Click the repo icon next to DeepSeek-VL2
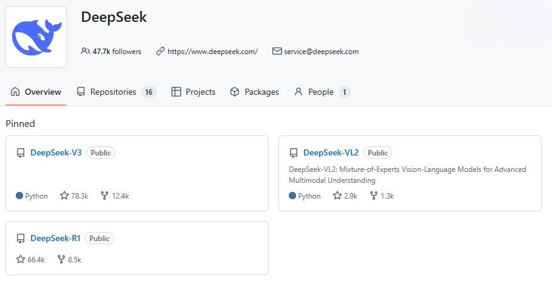 [x=294, y=153]
